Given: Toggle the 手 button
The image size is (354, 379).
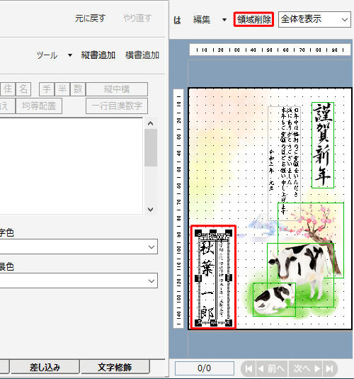Looking at the screenshot, I should coord(47,89).
